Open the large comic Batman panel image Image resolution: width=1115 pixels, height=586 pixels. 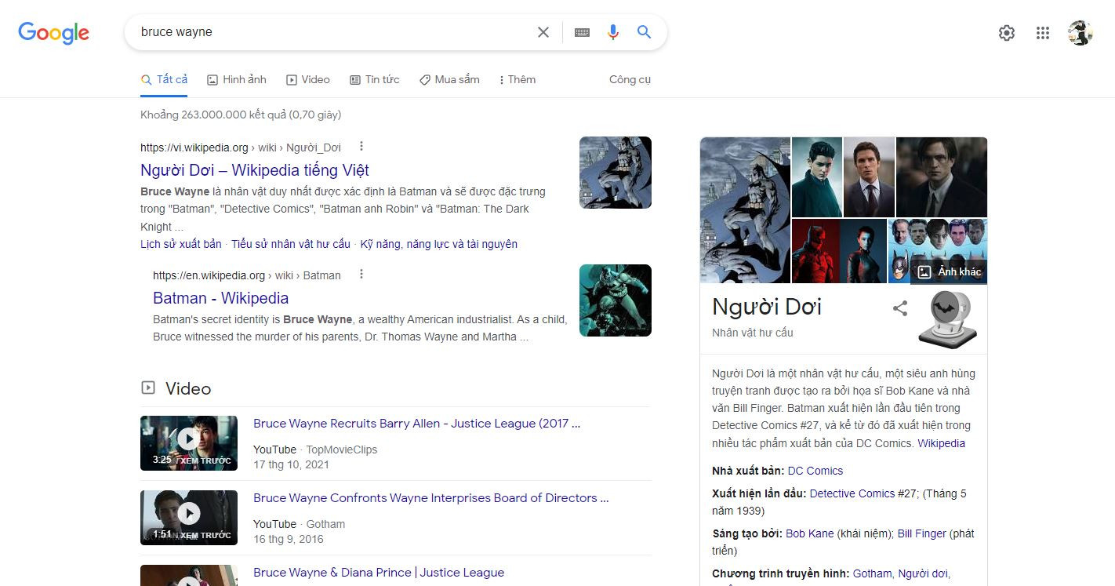(745, 210)
